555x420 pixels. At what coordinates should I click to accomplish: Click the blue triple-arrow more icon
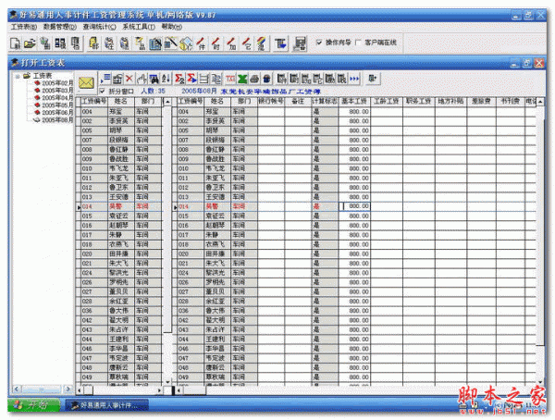coord(354,79)
